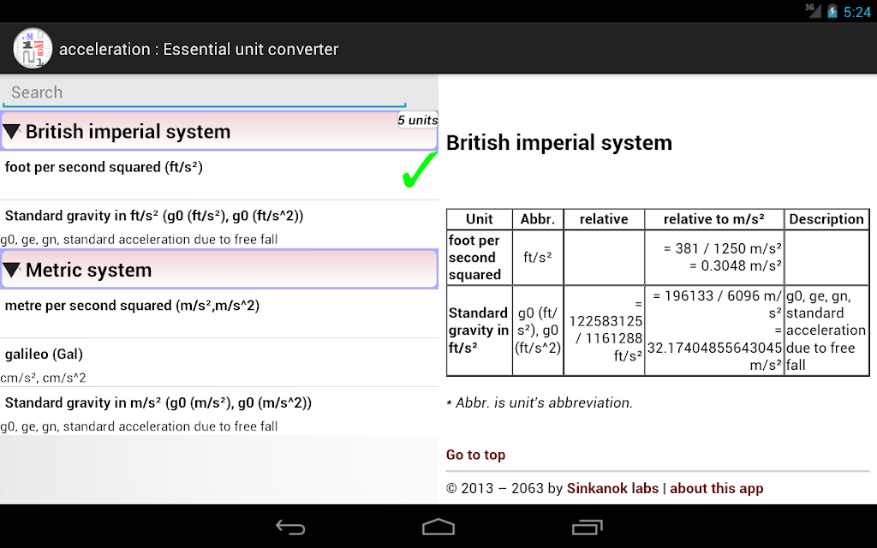Tap the Metric system header label

pos(88,270)
